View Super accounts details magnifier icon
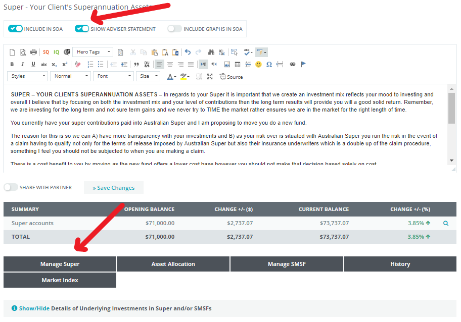The height and width of the screenshot is (322, 461). pos(446,223)
